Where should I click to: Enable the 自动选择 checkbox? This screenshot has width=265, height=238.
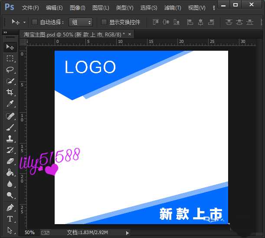[x=35, y=22]
